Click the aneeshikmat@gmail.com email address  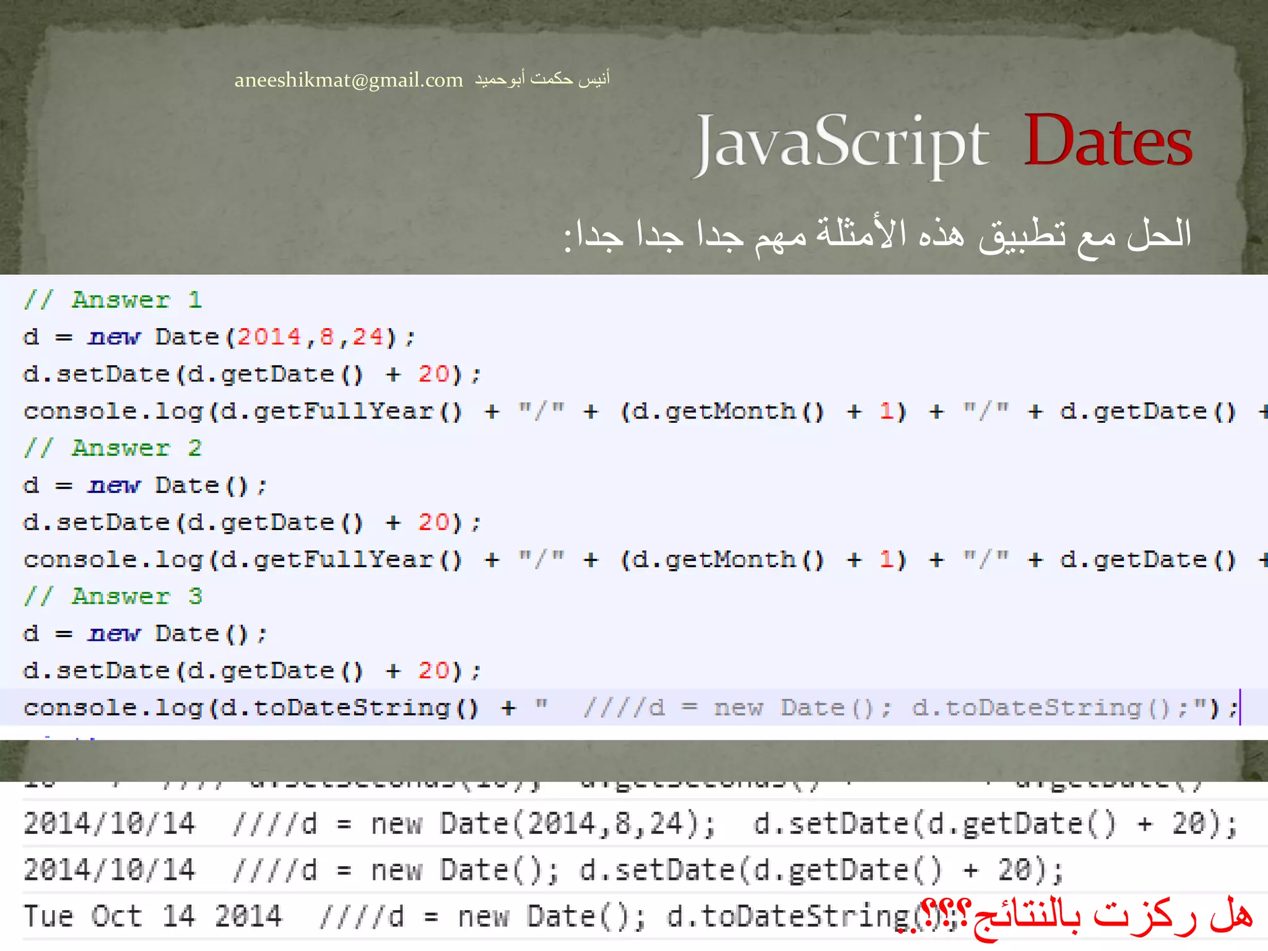point(349,80)
